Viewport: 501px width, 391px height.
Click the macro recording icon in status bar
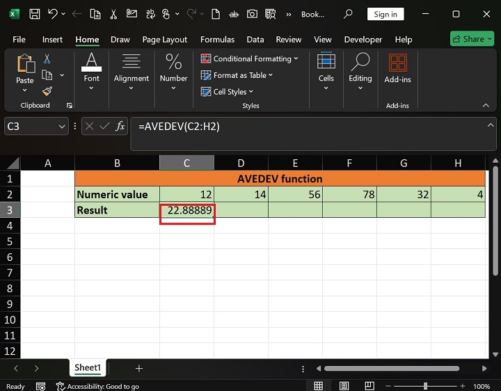42,386
